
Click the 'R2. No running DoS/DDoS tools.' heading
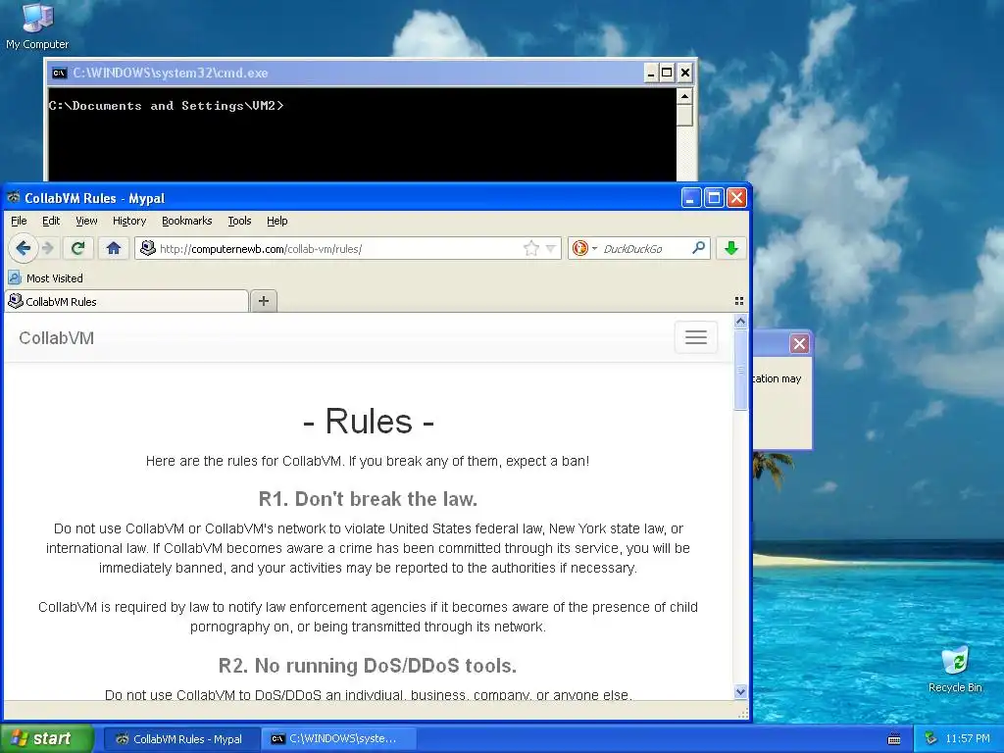[x=368, y=666]
